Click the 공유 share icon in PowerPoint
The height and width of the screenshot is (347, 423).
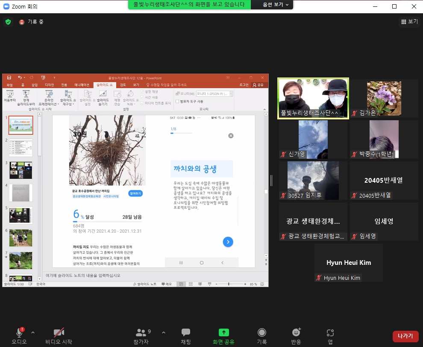(x=258, y=85)
